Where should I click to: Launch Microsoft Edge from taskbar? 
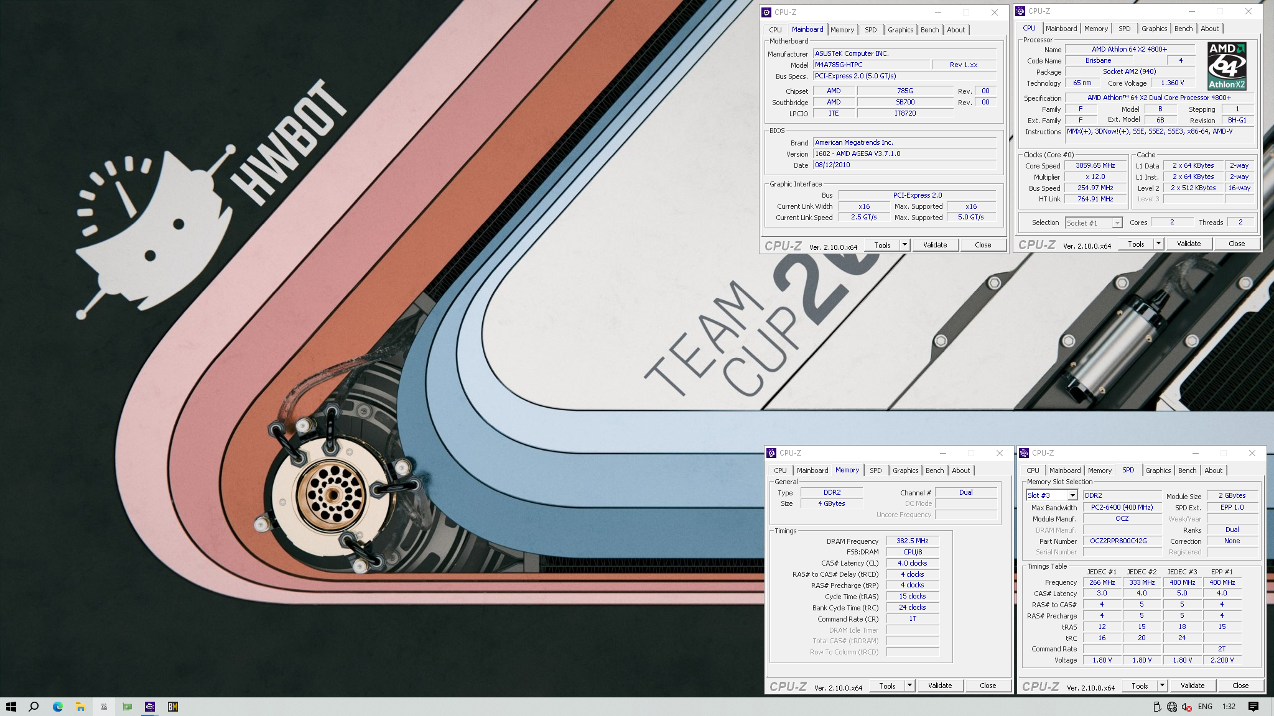click(x=57, y=707)
